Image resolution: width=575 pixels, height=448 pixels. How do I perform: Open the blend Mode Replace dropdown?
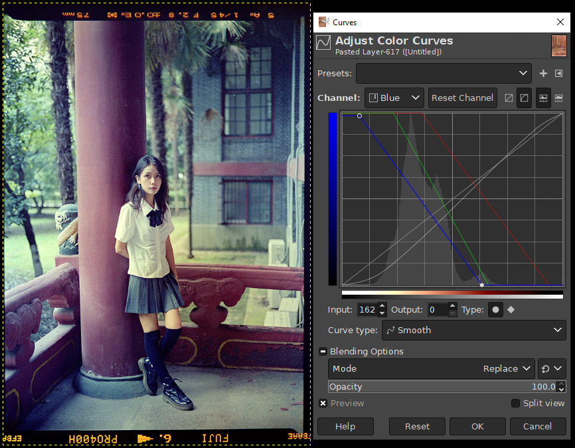tap(432, 368)
